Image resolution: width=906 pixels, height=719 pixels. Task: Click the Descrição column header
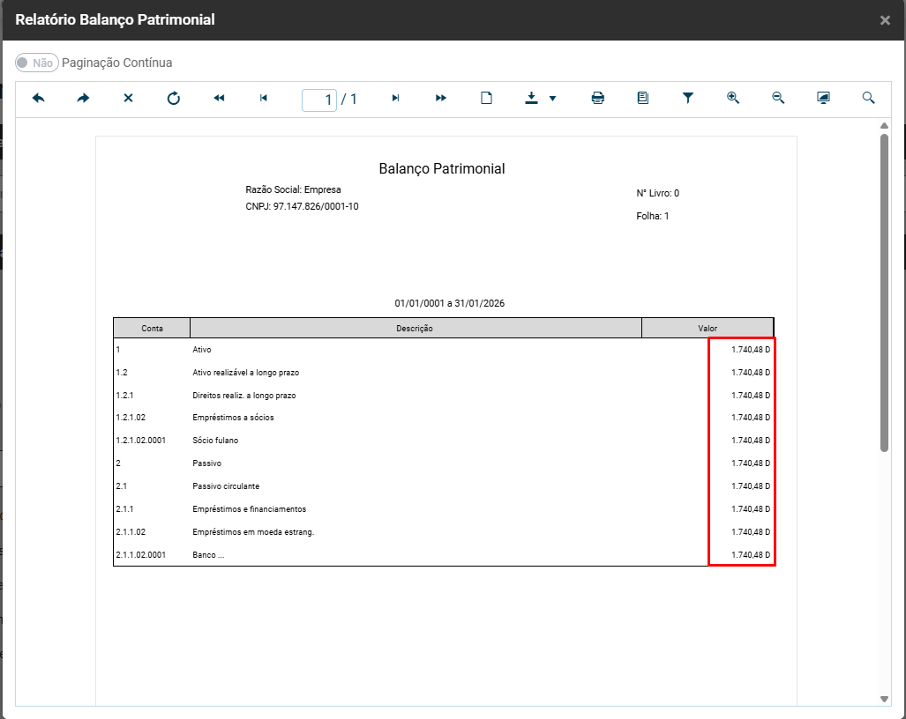pyautogui.click(x=415, y=328)
